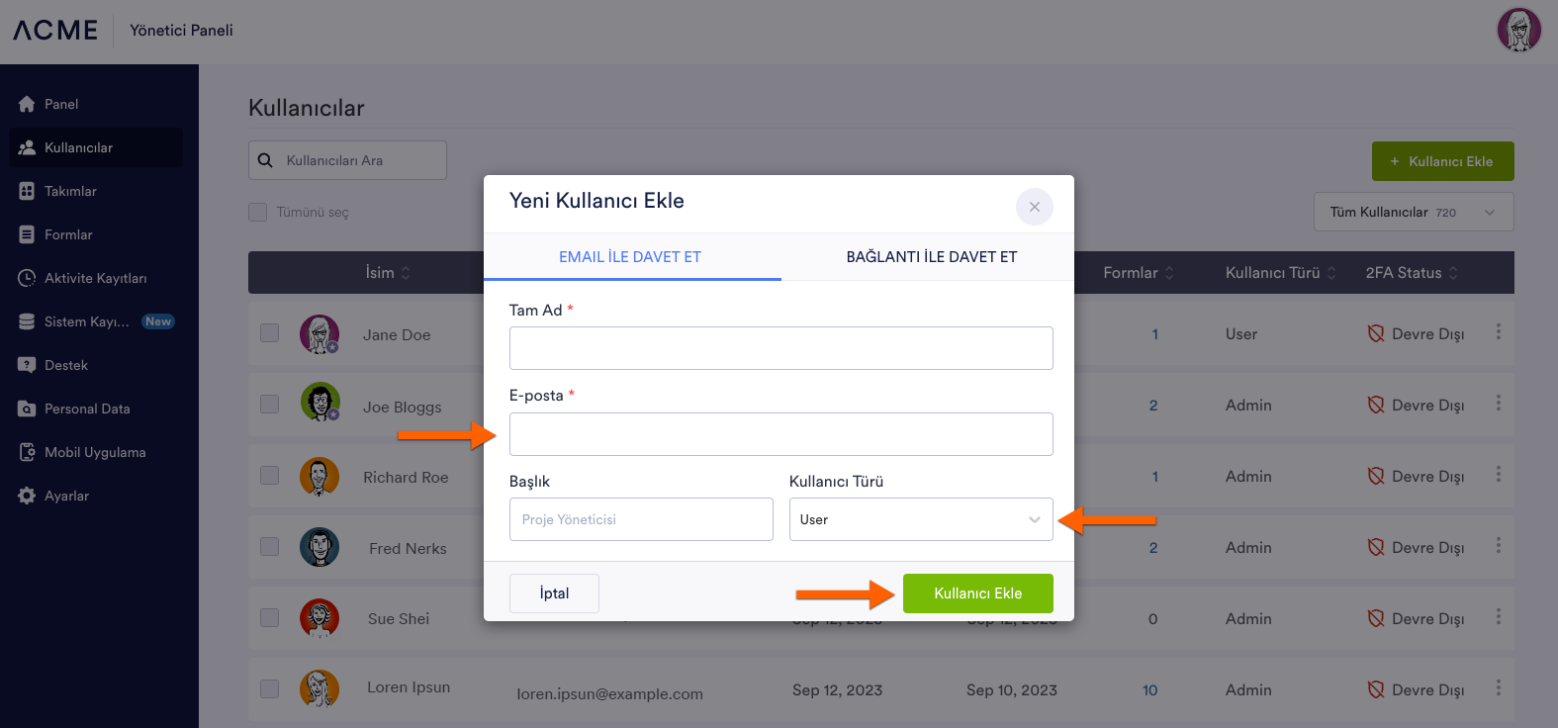Expand the Kullanıcı Türü dropdown in dialog
The height and width of the screenshot is (728, 1558).
pyautogui.click(x=921, y=519)
